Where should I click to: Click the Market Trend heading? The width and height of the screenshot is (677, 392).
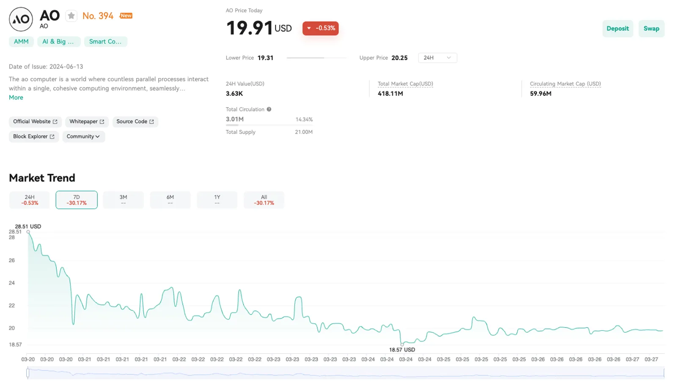coord(42,178)
